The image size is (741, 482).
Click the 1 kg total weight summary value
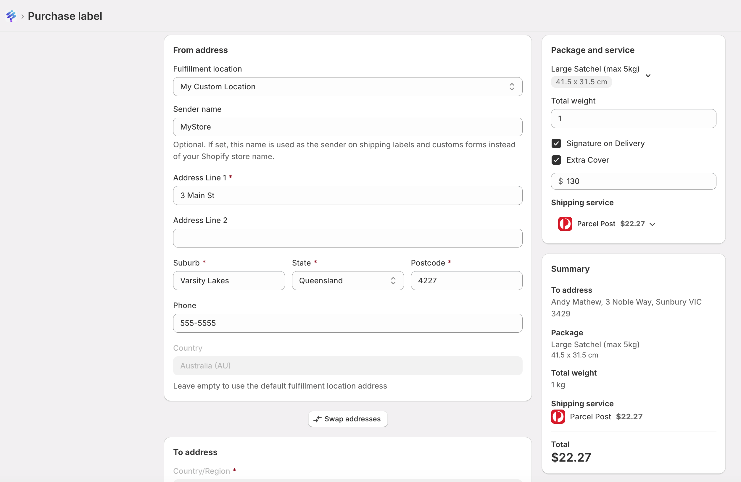pos(558,385)
